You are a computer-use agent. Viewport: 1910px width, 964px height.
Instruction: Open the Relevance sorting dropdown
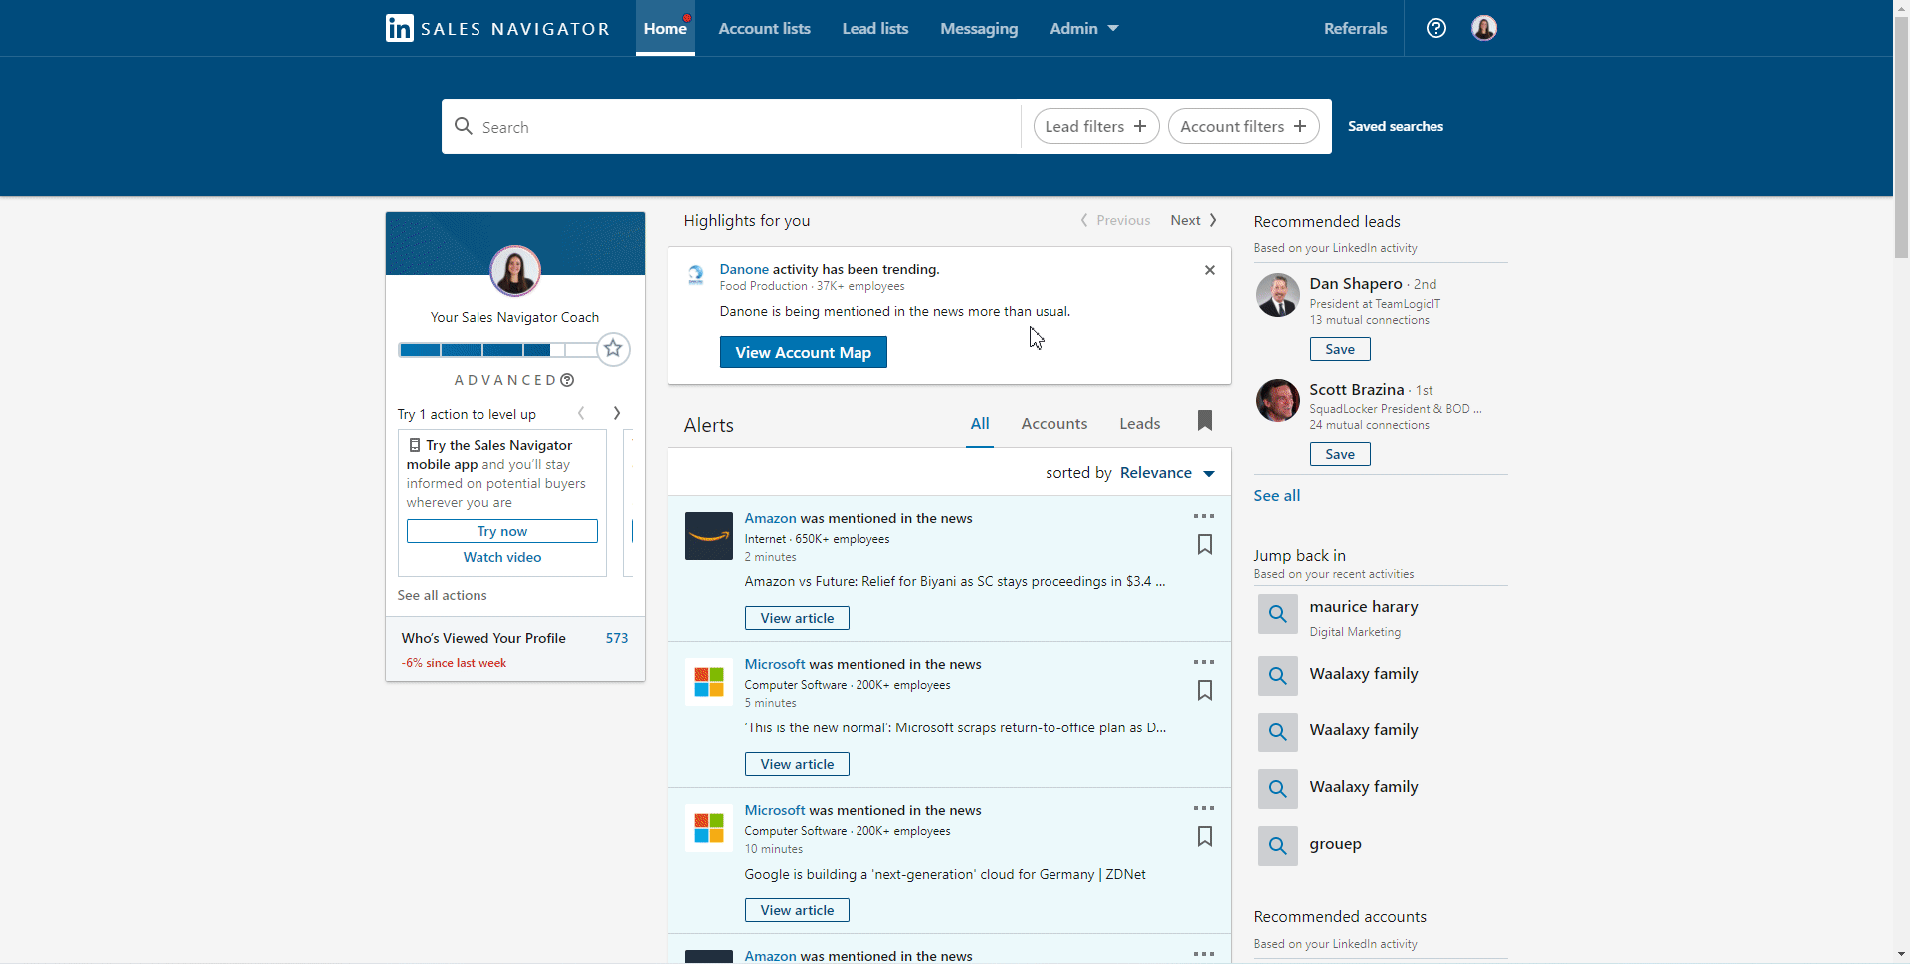pyautogui.click(x=1166, y=473)
